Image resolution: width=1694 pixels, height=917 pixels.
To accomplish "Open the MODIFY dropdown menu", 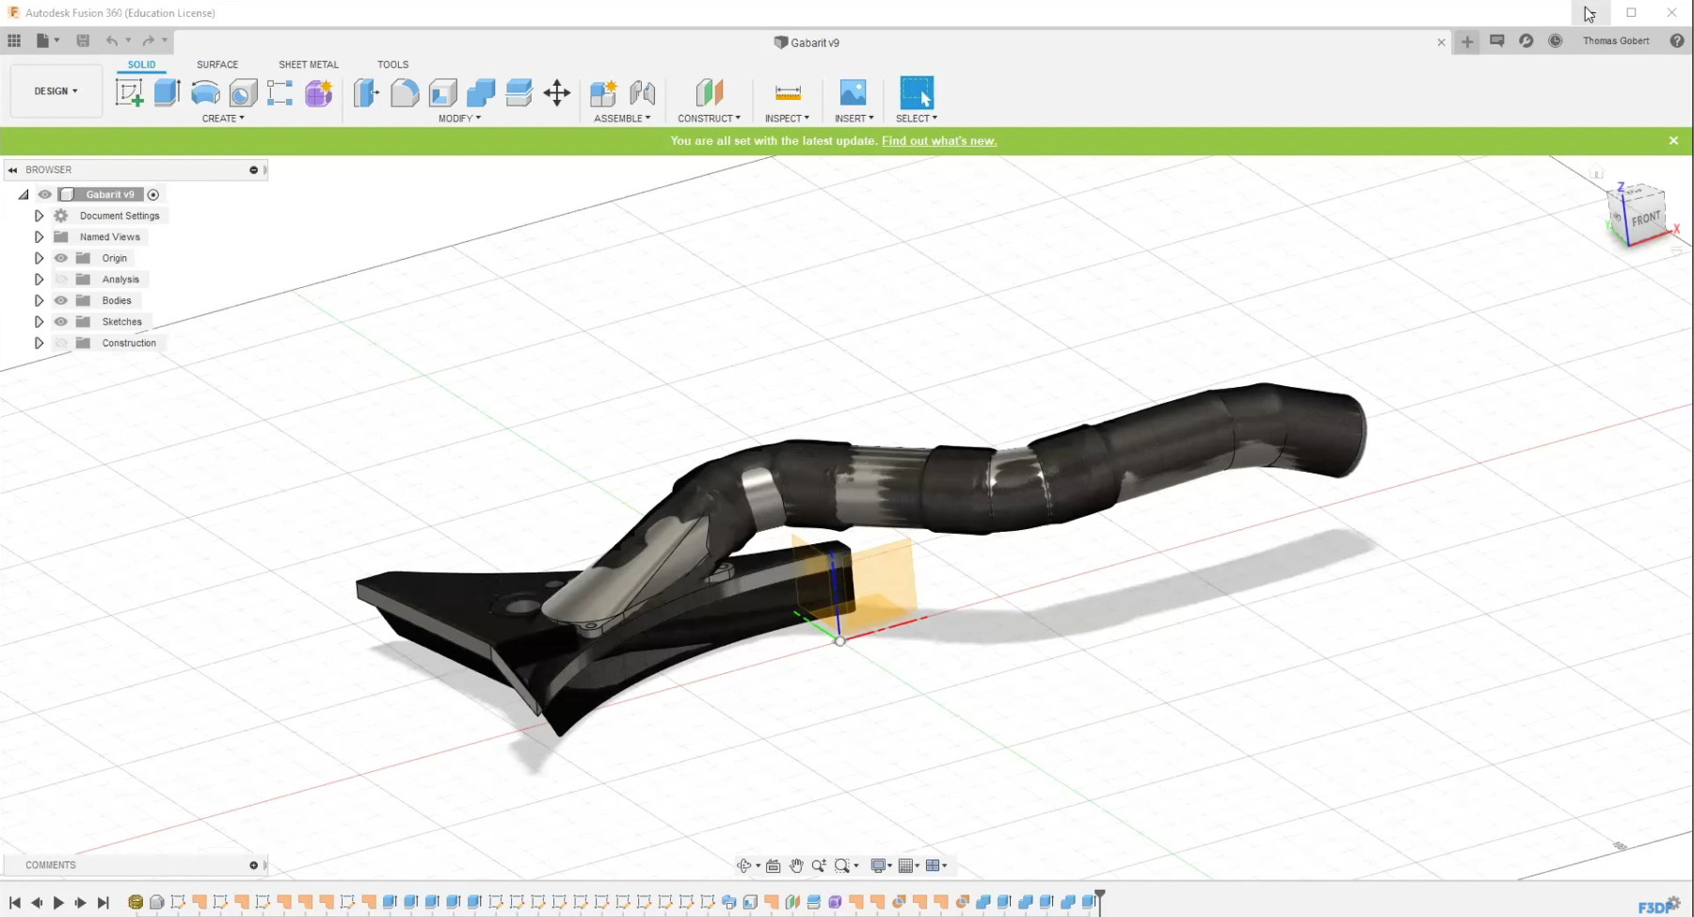I will click(459, 119).
